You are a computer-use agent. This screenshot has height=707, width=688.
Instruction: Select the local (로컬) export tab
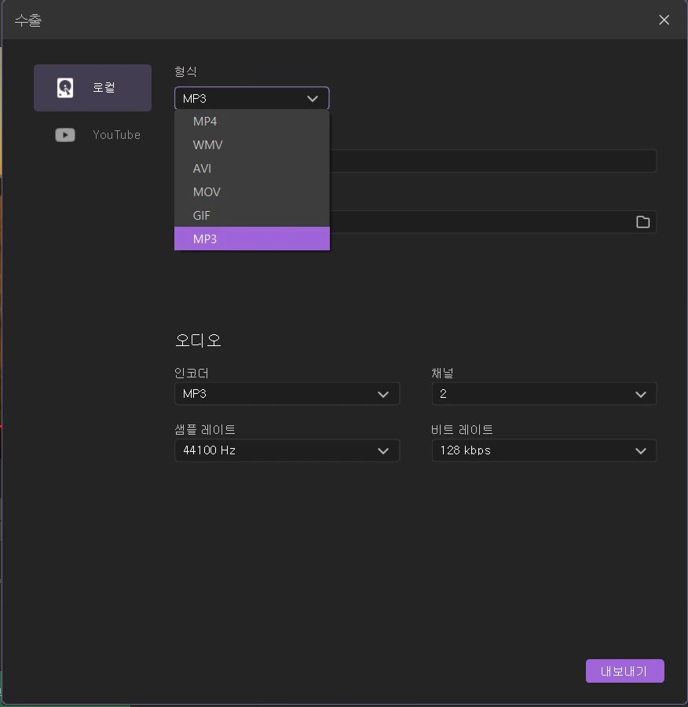93,87
